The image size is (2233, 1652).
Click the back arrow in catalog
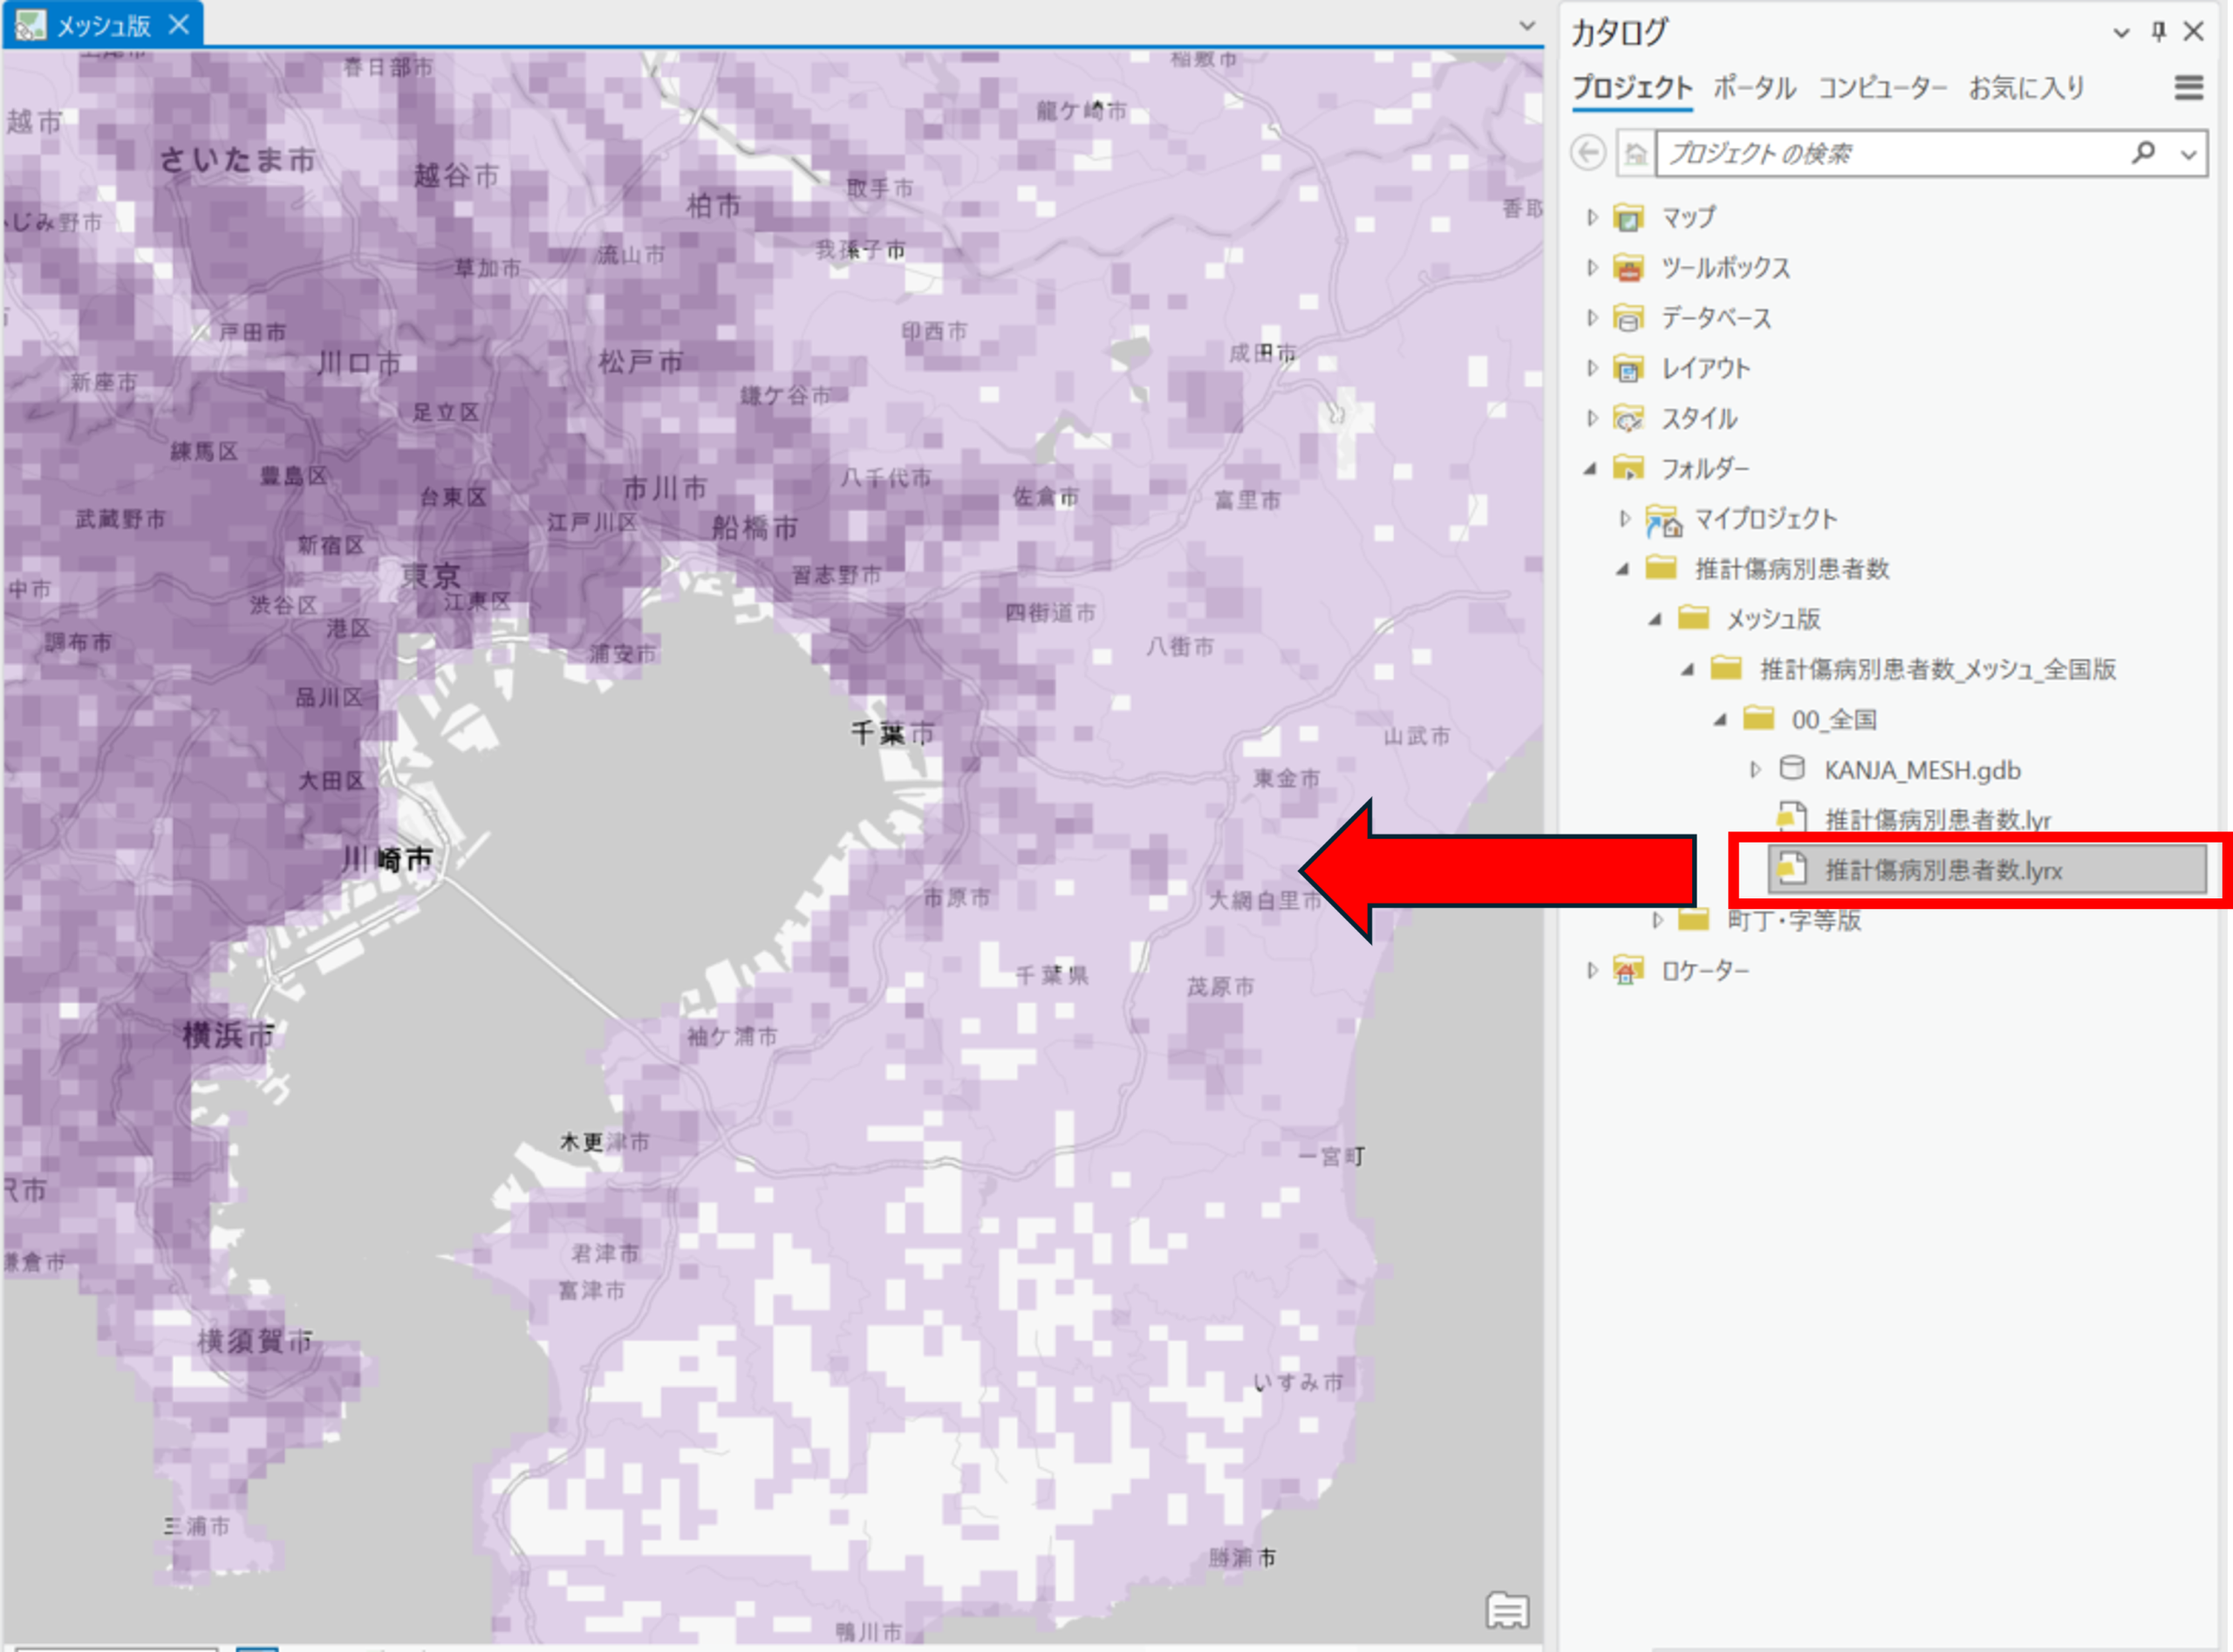[x=1588, y=153]
